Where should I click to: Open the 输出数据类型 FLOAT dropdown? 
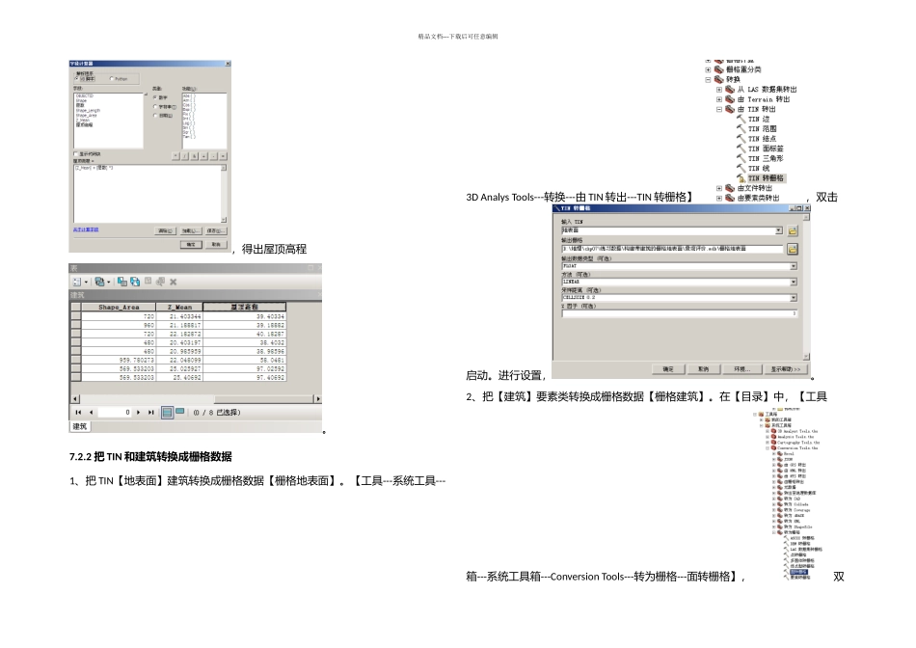click(x=793, y=266)
